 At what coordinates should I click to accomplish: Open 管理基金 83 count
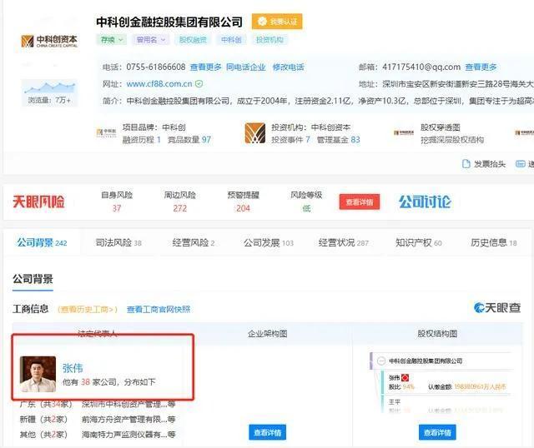pos(338,140)
